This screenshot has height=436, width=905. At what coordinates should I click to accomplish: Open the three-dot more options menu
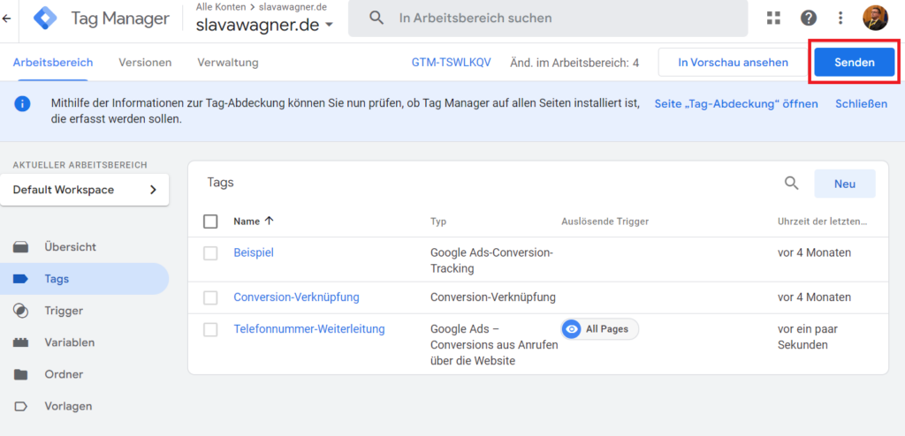pos(840,18)
